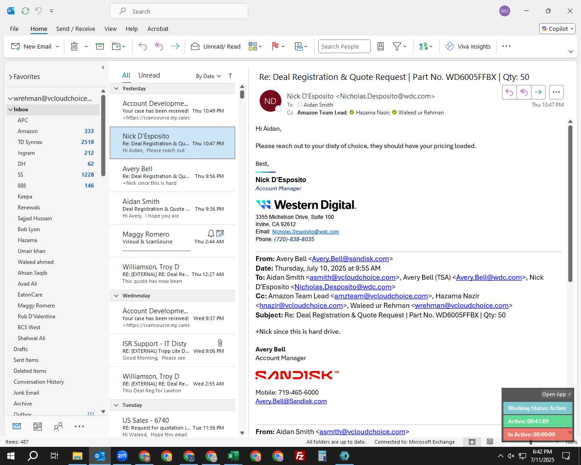Click the Undo icon in title bar
The width and height of the screenshot is (581, 465).
[x=39, y=11]
